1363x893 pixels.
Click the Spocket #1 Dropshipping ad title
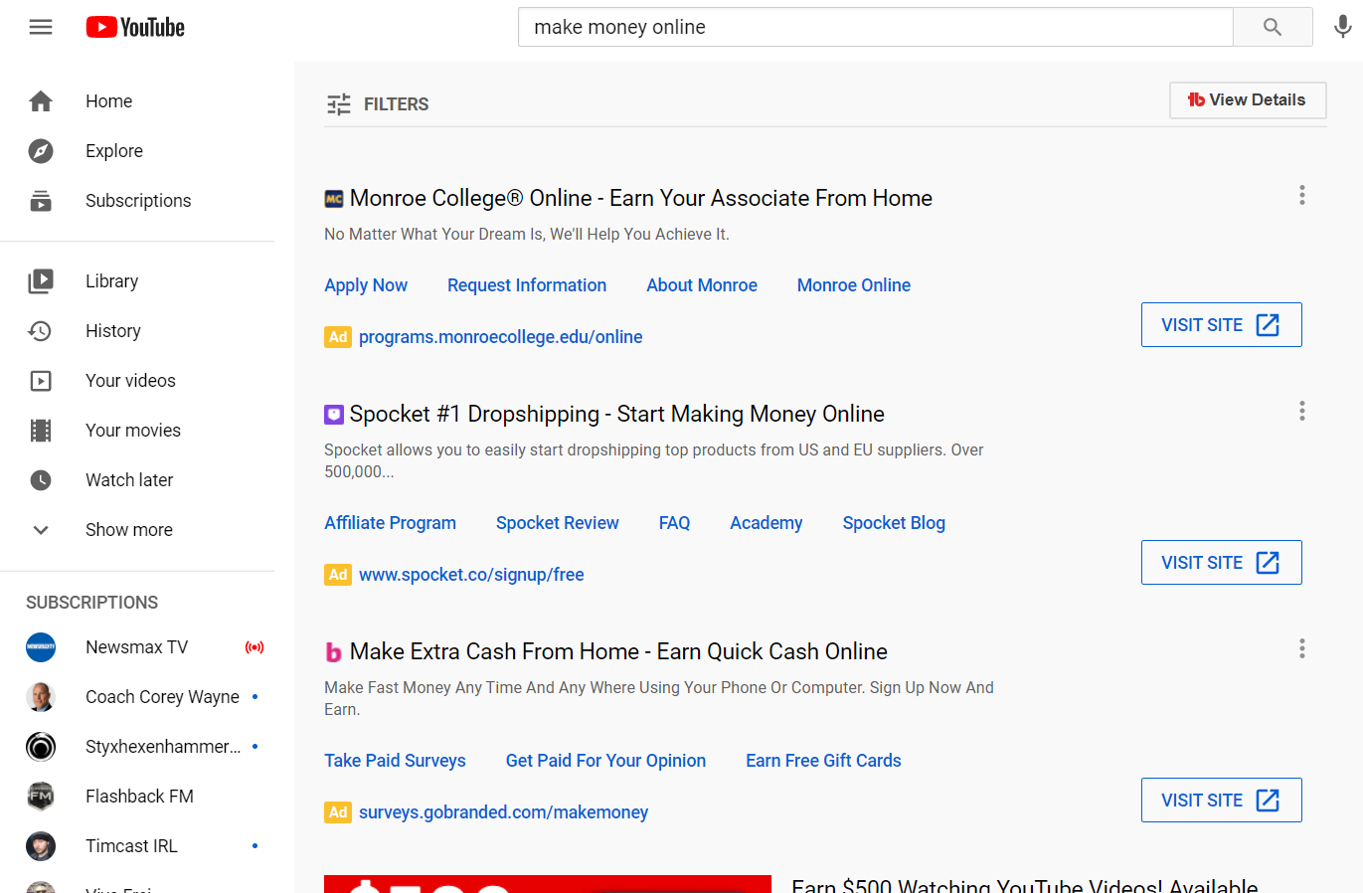(617, 414)
